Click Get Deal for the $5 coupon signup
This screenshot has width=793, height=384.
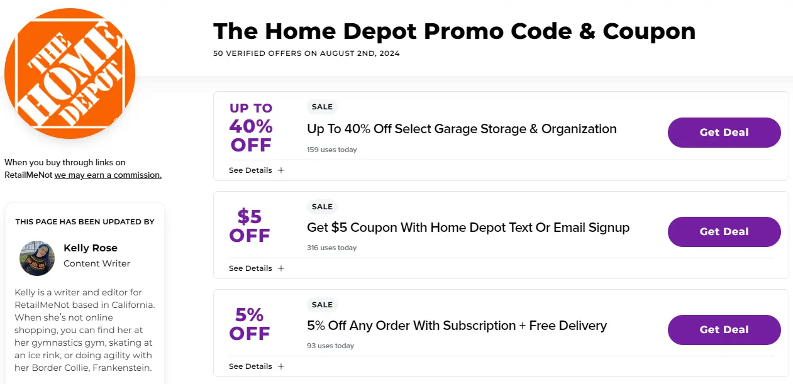pyautogui.click(x=724, y=232)
